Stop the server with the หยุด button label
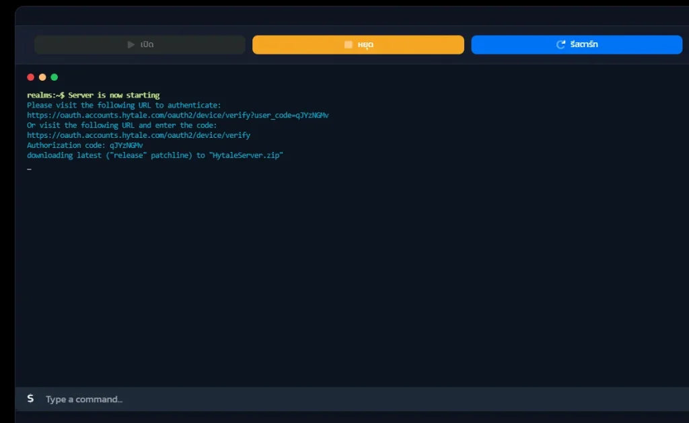The height and width of the screenshot is (423, 689). 365,45
